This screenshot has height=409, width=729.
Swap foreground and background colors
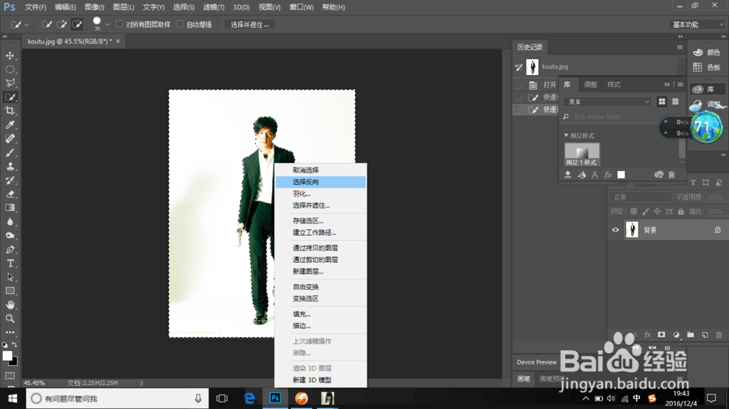click(15, 344)
